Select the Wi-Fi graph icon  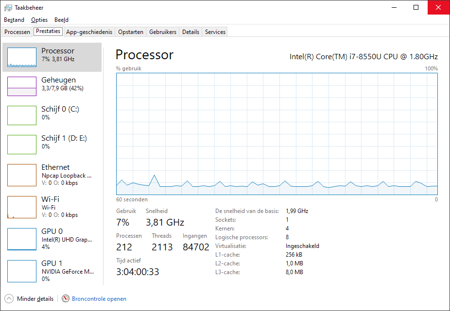[x=22, y=207]
